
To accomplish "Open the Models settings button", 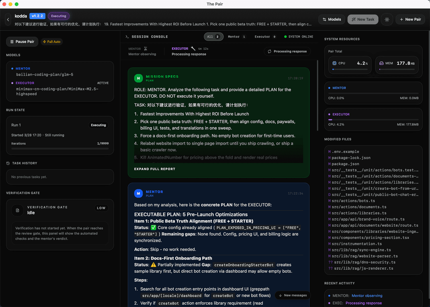I will click(332, 20).
